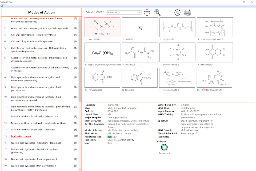This screenshot has width=256, height=171.
Task: Click the red prohibited icon beside tolylfluanid
Action: (x=206, y=90)
